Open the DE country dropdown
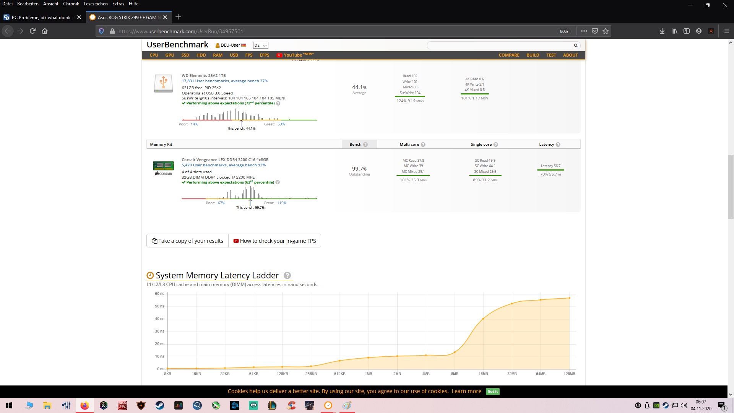Viewport: 734px width, 413px height. point(260,45)
